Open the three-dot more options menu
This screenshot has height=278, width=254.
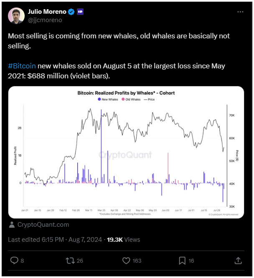pos(240,12)
